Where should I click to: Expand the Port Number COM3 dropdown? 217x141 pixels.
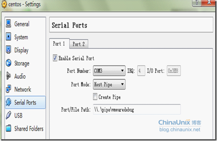pyautogui.click(x=109, y=71)
